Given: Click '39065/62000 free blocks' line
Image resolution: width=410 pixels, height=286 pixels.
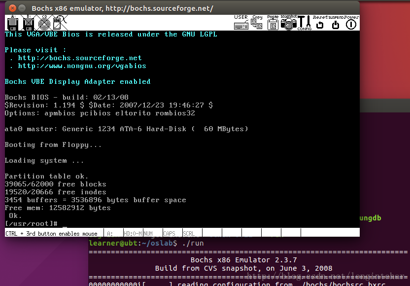Looking at the screenshot, I should tap(55, 184).
